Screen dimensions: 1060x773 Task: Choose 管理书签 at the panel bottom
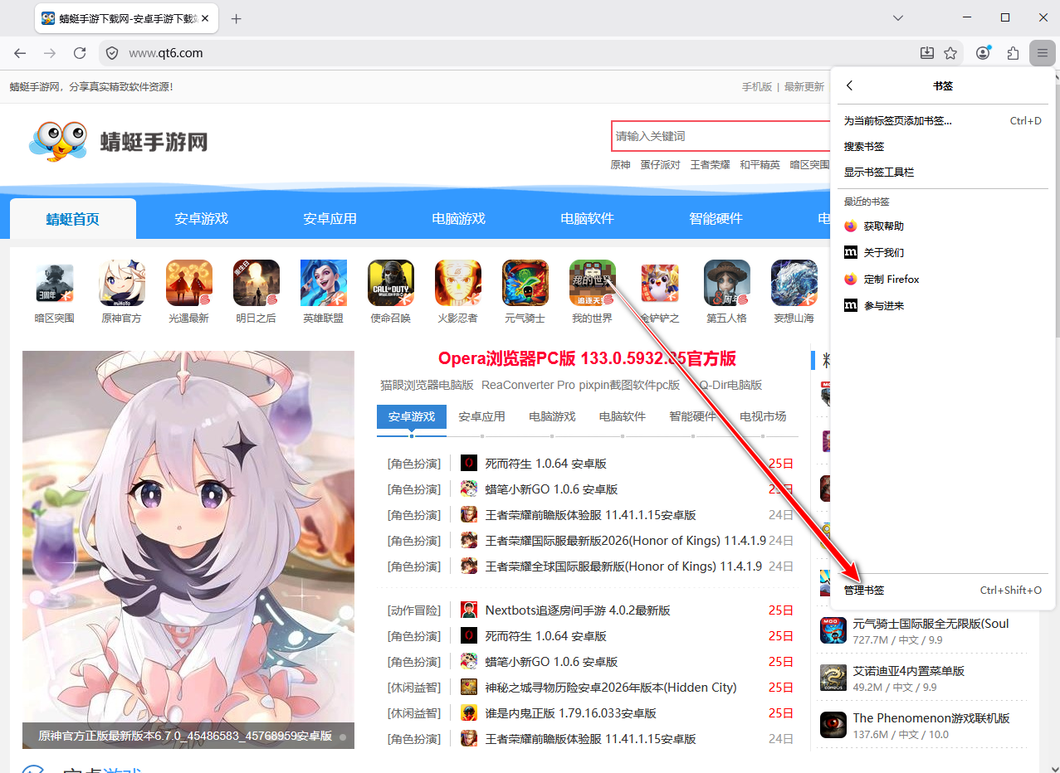tap(942, 590)
